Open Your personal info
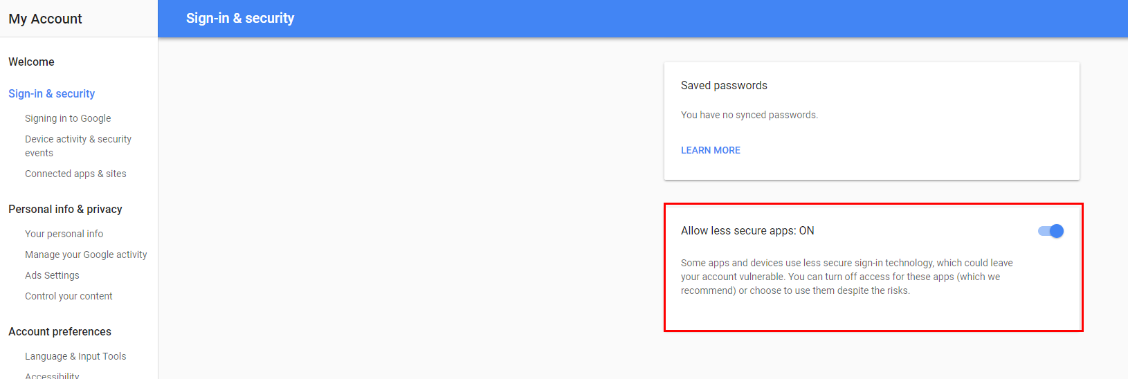 coord(64,234)
